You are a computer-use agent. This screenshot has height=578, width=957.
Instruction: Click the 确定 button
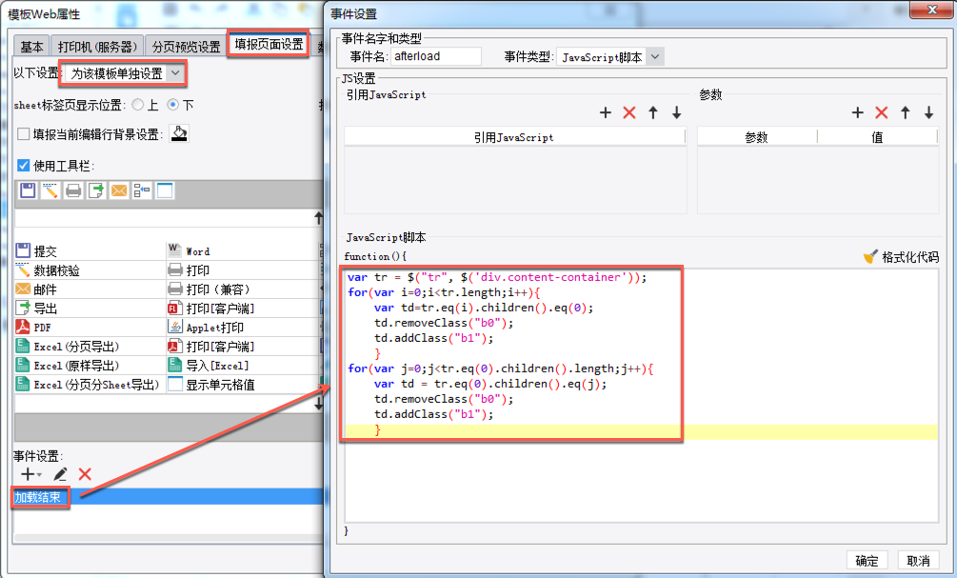coord(867,560)
